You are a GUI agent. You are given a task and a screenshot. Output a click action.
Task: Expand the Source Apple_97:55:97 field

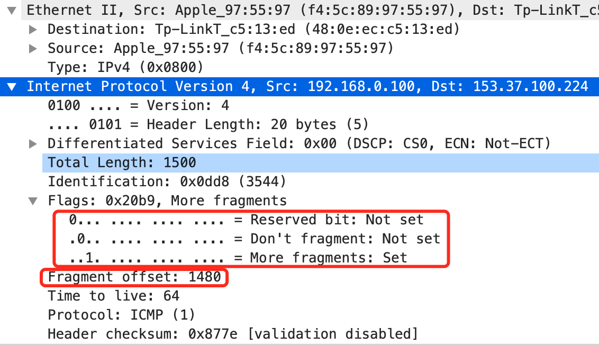click(x=33, y=49)
